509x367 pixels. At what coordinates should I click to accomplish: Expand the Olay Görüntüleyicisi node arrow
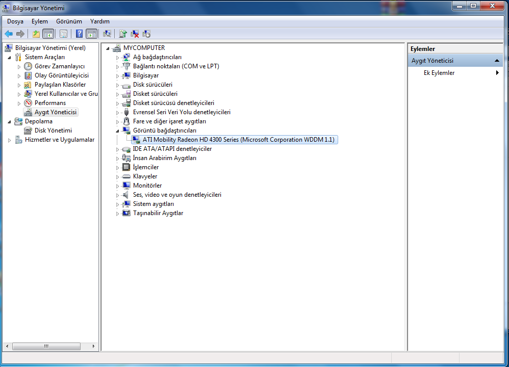19,75
